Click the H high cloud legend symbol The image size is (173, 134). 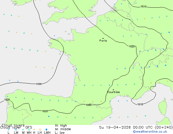34,129
